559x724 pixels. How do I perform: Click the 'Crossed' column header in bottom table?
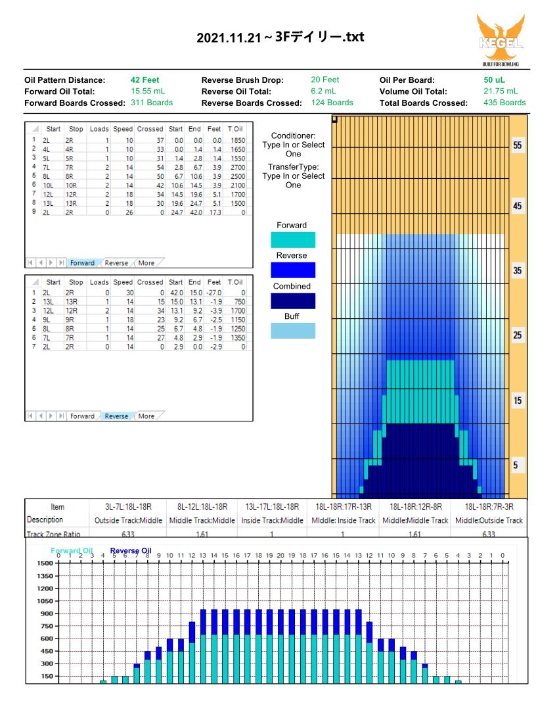point(150,282)
